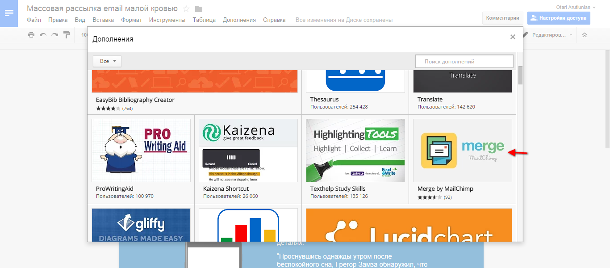This screenshot has width=610, height=268.
Task: Click Пользователей: 142 620 under Translate
Action: [446, 107]
